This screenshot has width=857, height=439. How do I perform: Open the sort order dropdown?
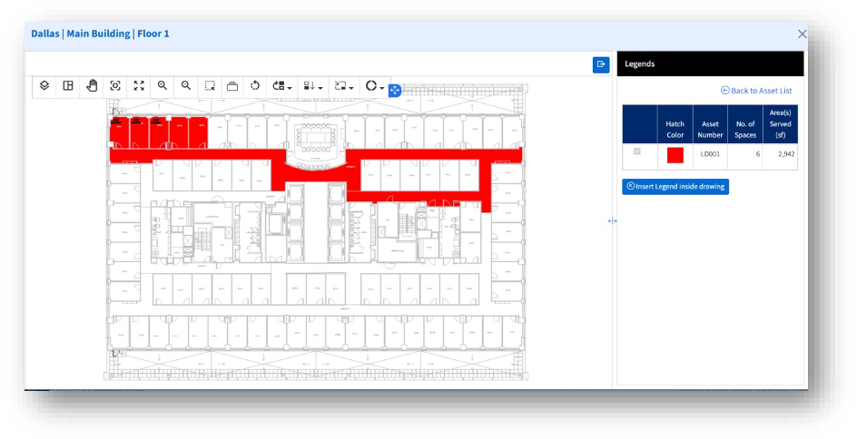[314, 87]
